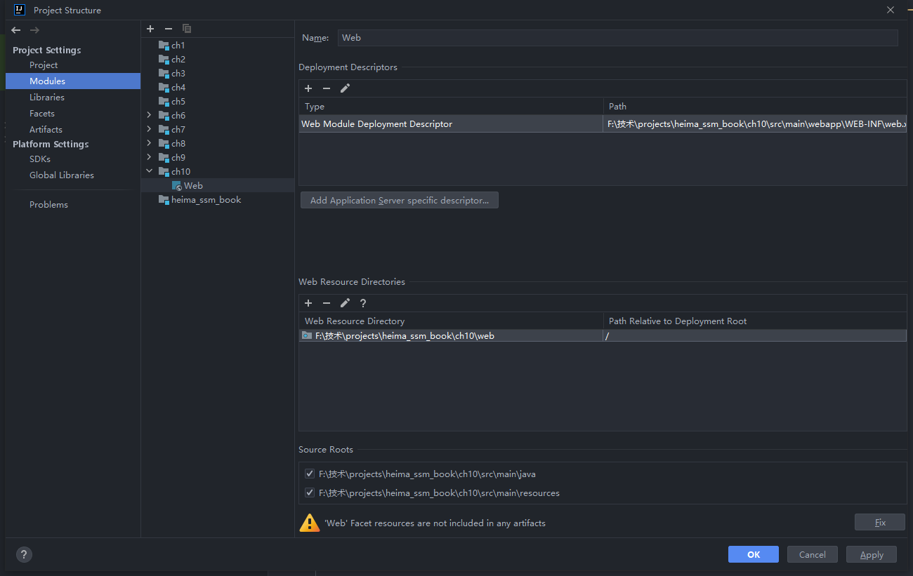This screenshot has width=913, height=576.
Task: Open Libraries in Project Settings
Action: pyautogui.click(x=47, y=98)
